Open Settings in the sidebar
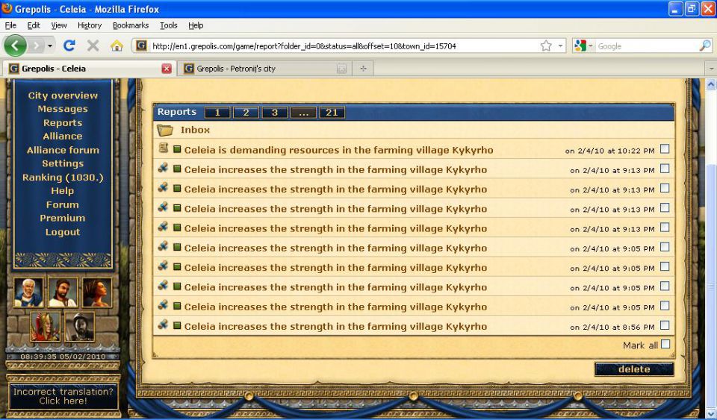This screenshot has height=420, width=717. [x=63, y=163]
